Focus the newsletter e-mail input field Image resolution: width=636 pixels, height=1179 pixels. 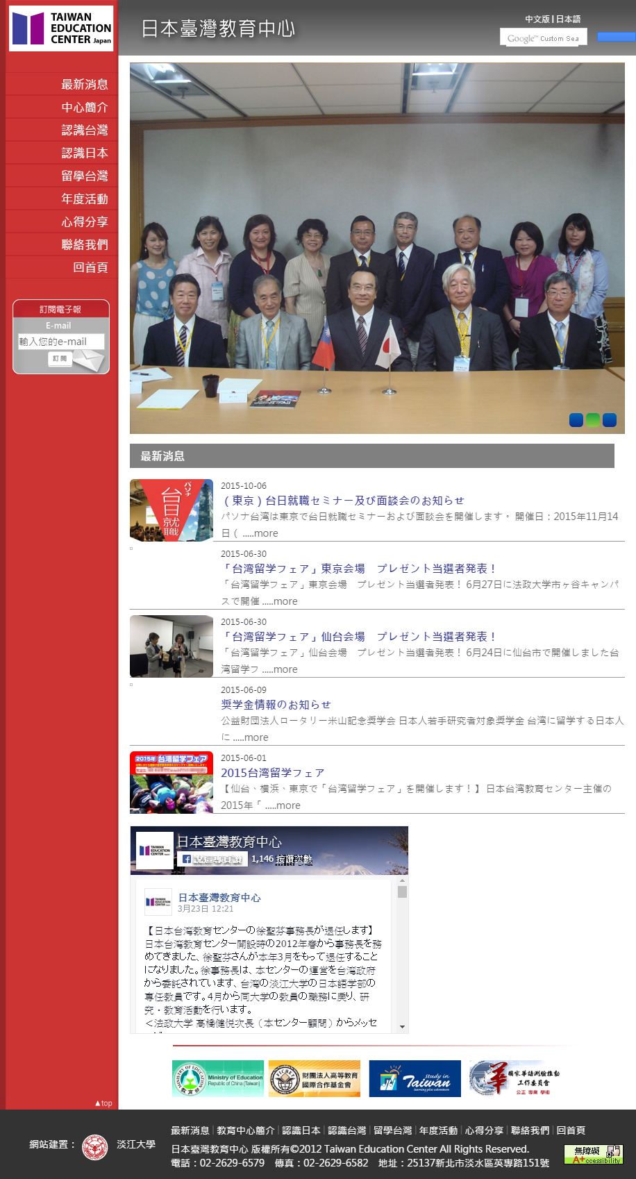tap(61, 342)
